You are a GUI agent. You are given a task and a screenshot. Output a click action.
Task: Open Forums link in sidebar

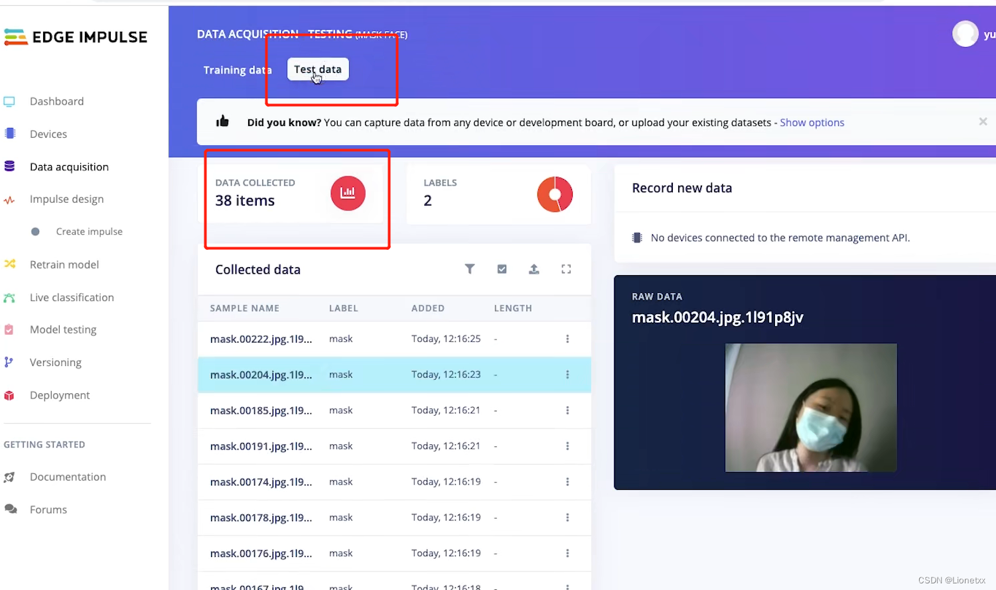pos(48,510)
